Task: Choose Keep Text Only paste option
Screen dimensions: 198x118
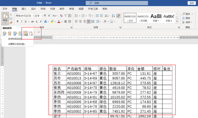Action: click(31, 34)
